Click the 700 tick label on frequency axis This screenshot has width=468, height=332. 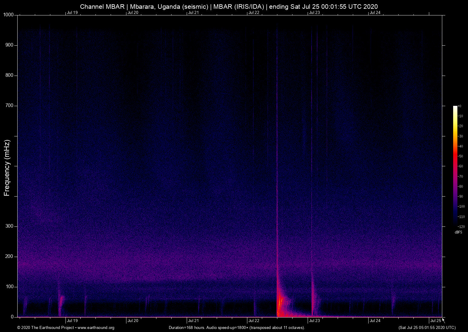(9, 106)
